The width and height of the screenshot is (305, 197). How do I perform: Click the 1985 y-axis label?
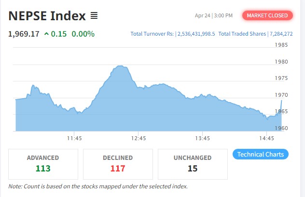(282, 45)
